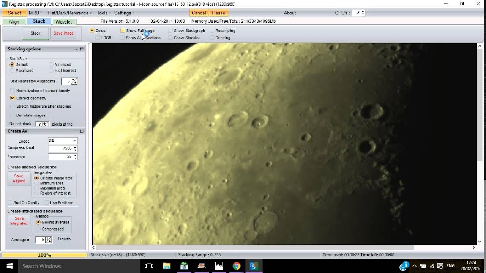Click the Select menu button
The image size is (486, 273).
pos(14,13)
